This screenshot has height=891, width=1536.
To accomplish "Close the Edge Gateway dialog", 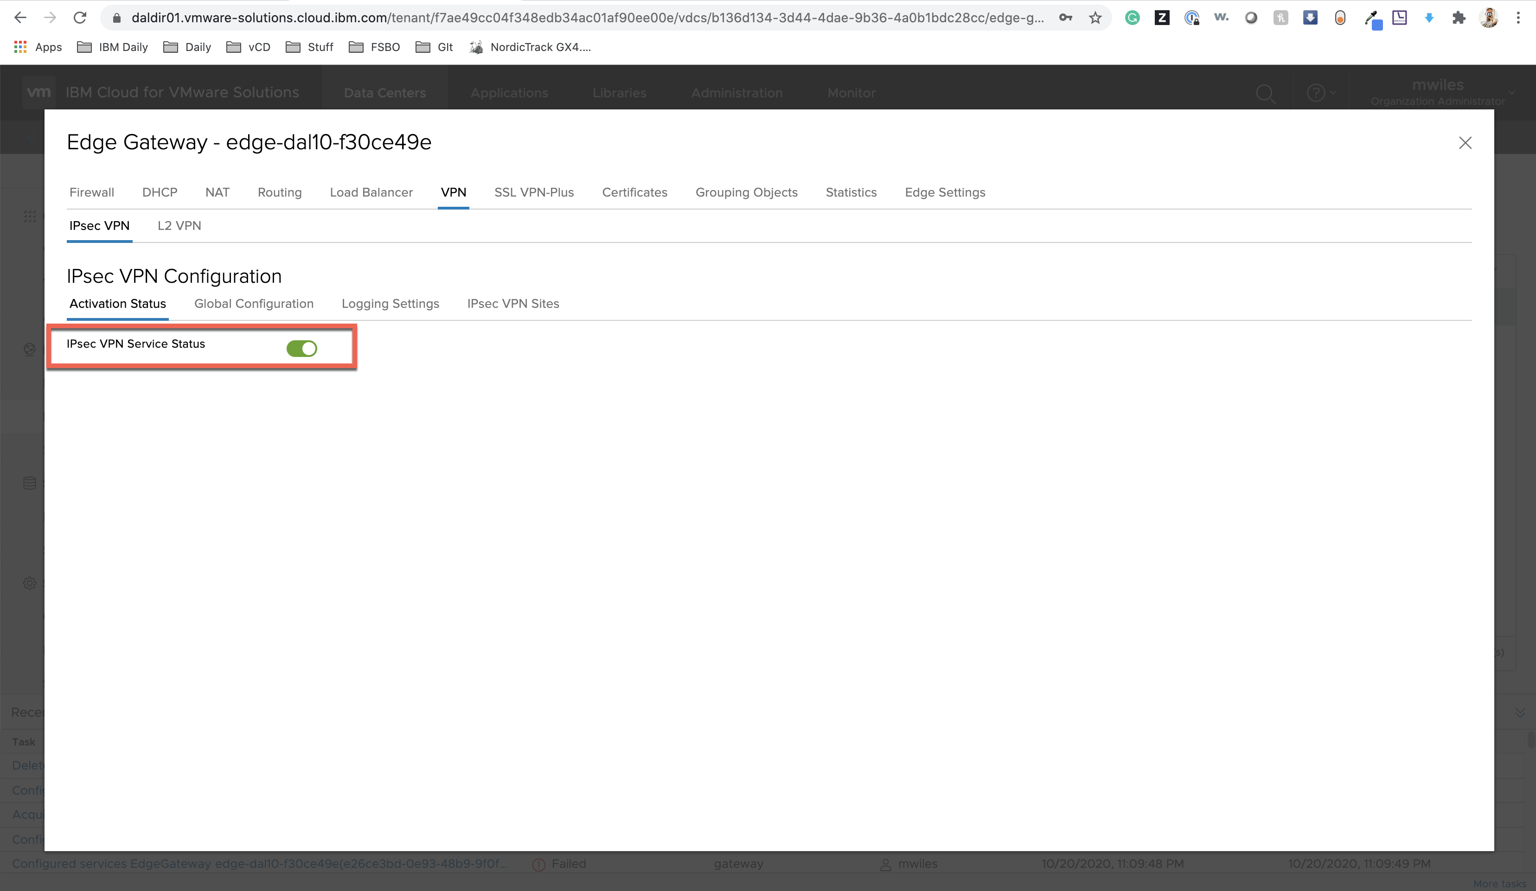I will pos(1465,143).
